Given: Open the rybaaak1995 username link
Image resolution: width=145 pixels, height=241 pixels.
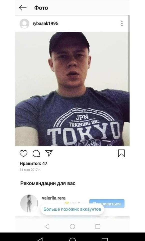Looking at the screenshot, I should (45, 24).
